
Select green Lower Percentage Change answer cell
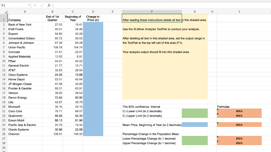195,139
